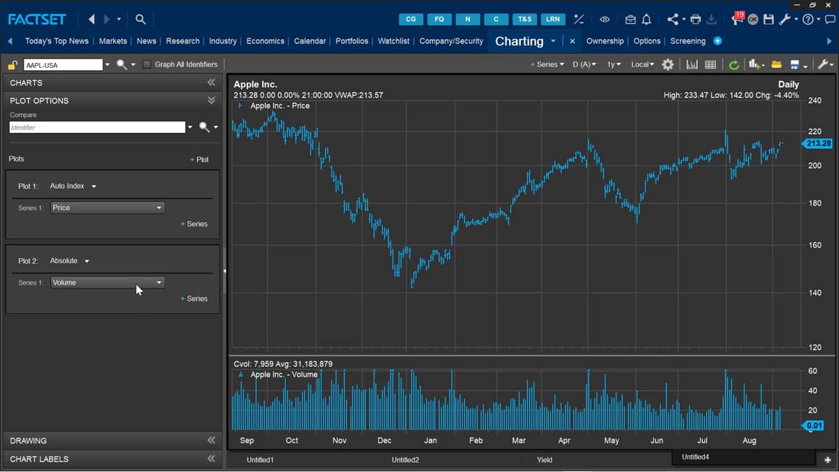The width and height of the screenshot is (839, 472).
Task: Switch to the Yield chart tab
Action: (x=545, y=459)
